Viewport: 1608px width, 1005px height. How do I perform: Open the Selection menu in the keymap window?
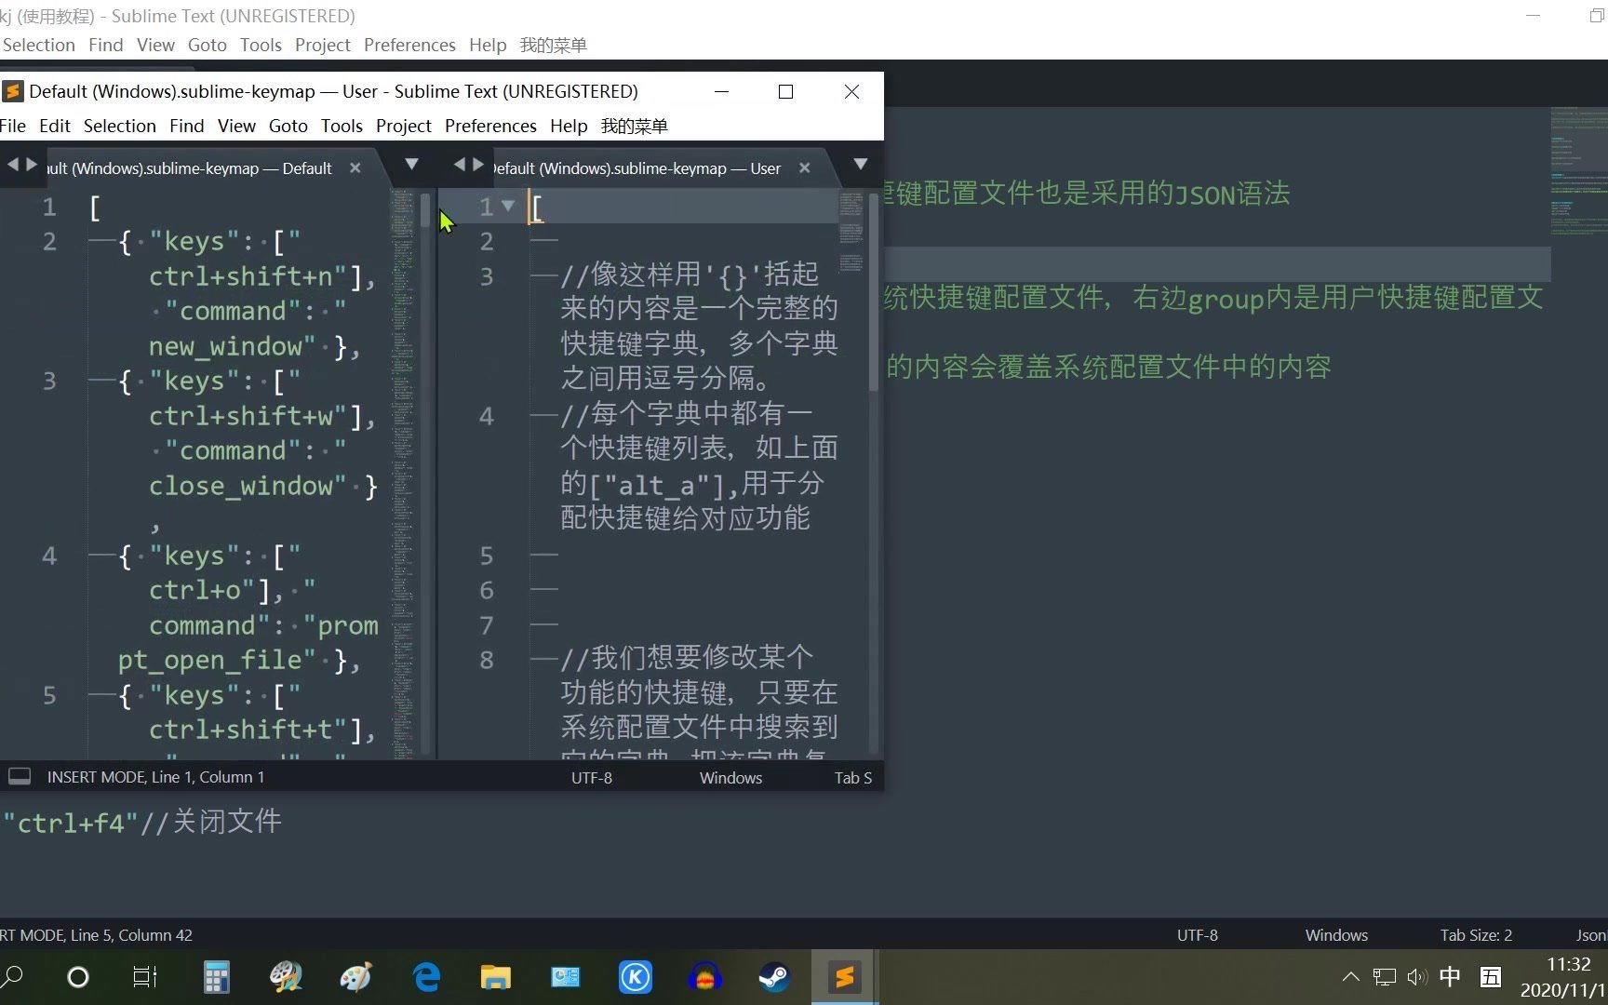click(119, 126)
